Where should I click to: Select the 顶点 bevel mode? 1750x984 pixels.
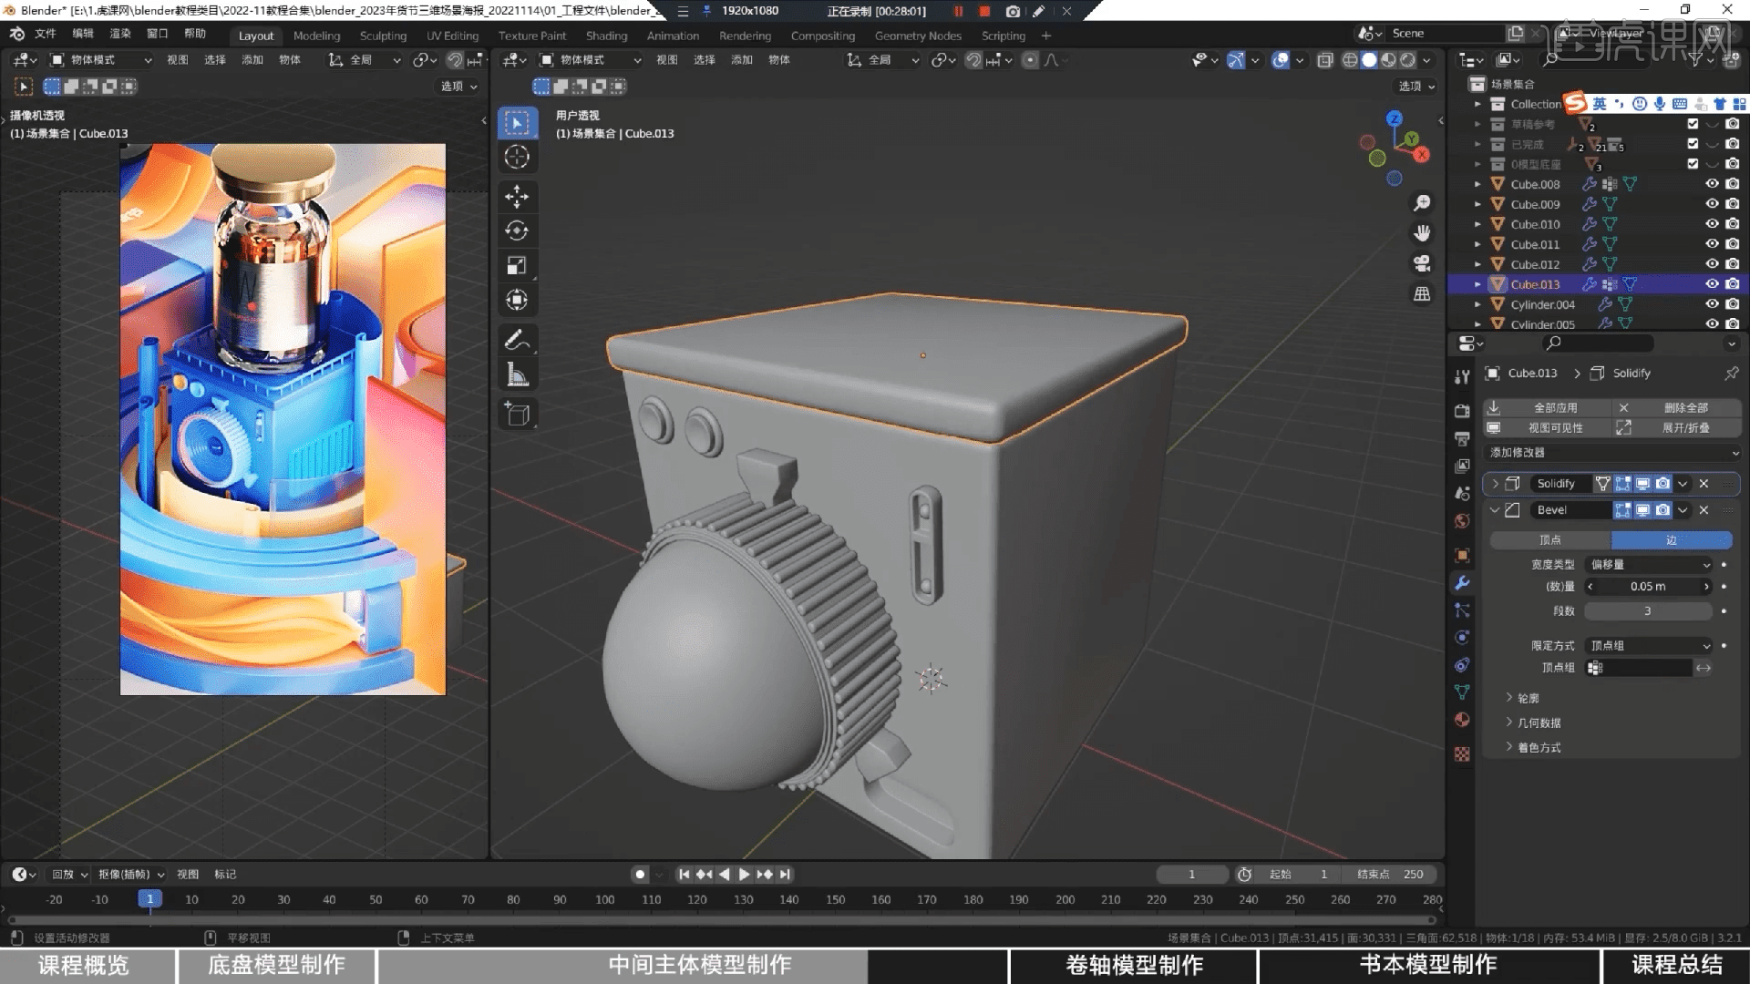[1550, 540]
